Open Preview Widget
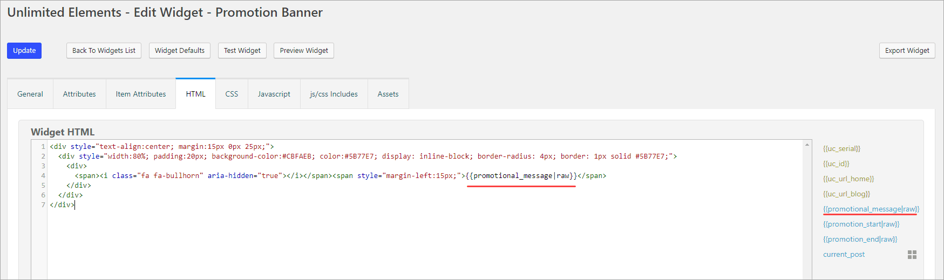This screenshot has height=280, width=944. [304, 51]
